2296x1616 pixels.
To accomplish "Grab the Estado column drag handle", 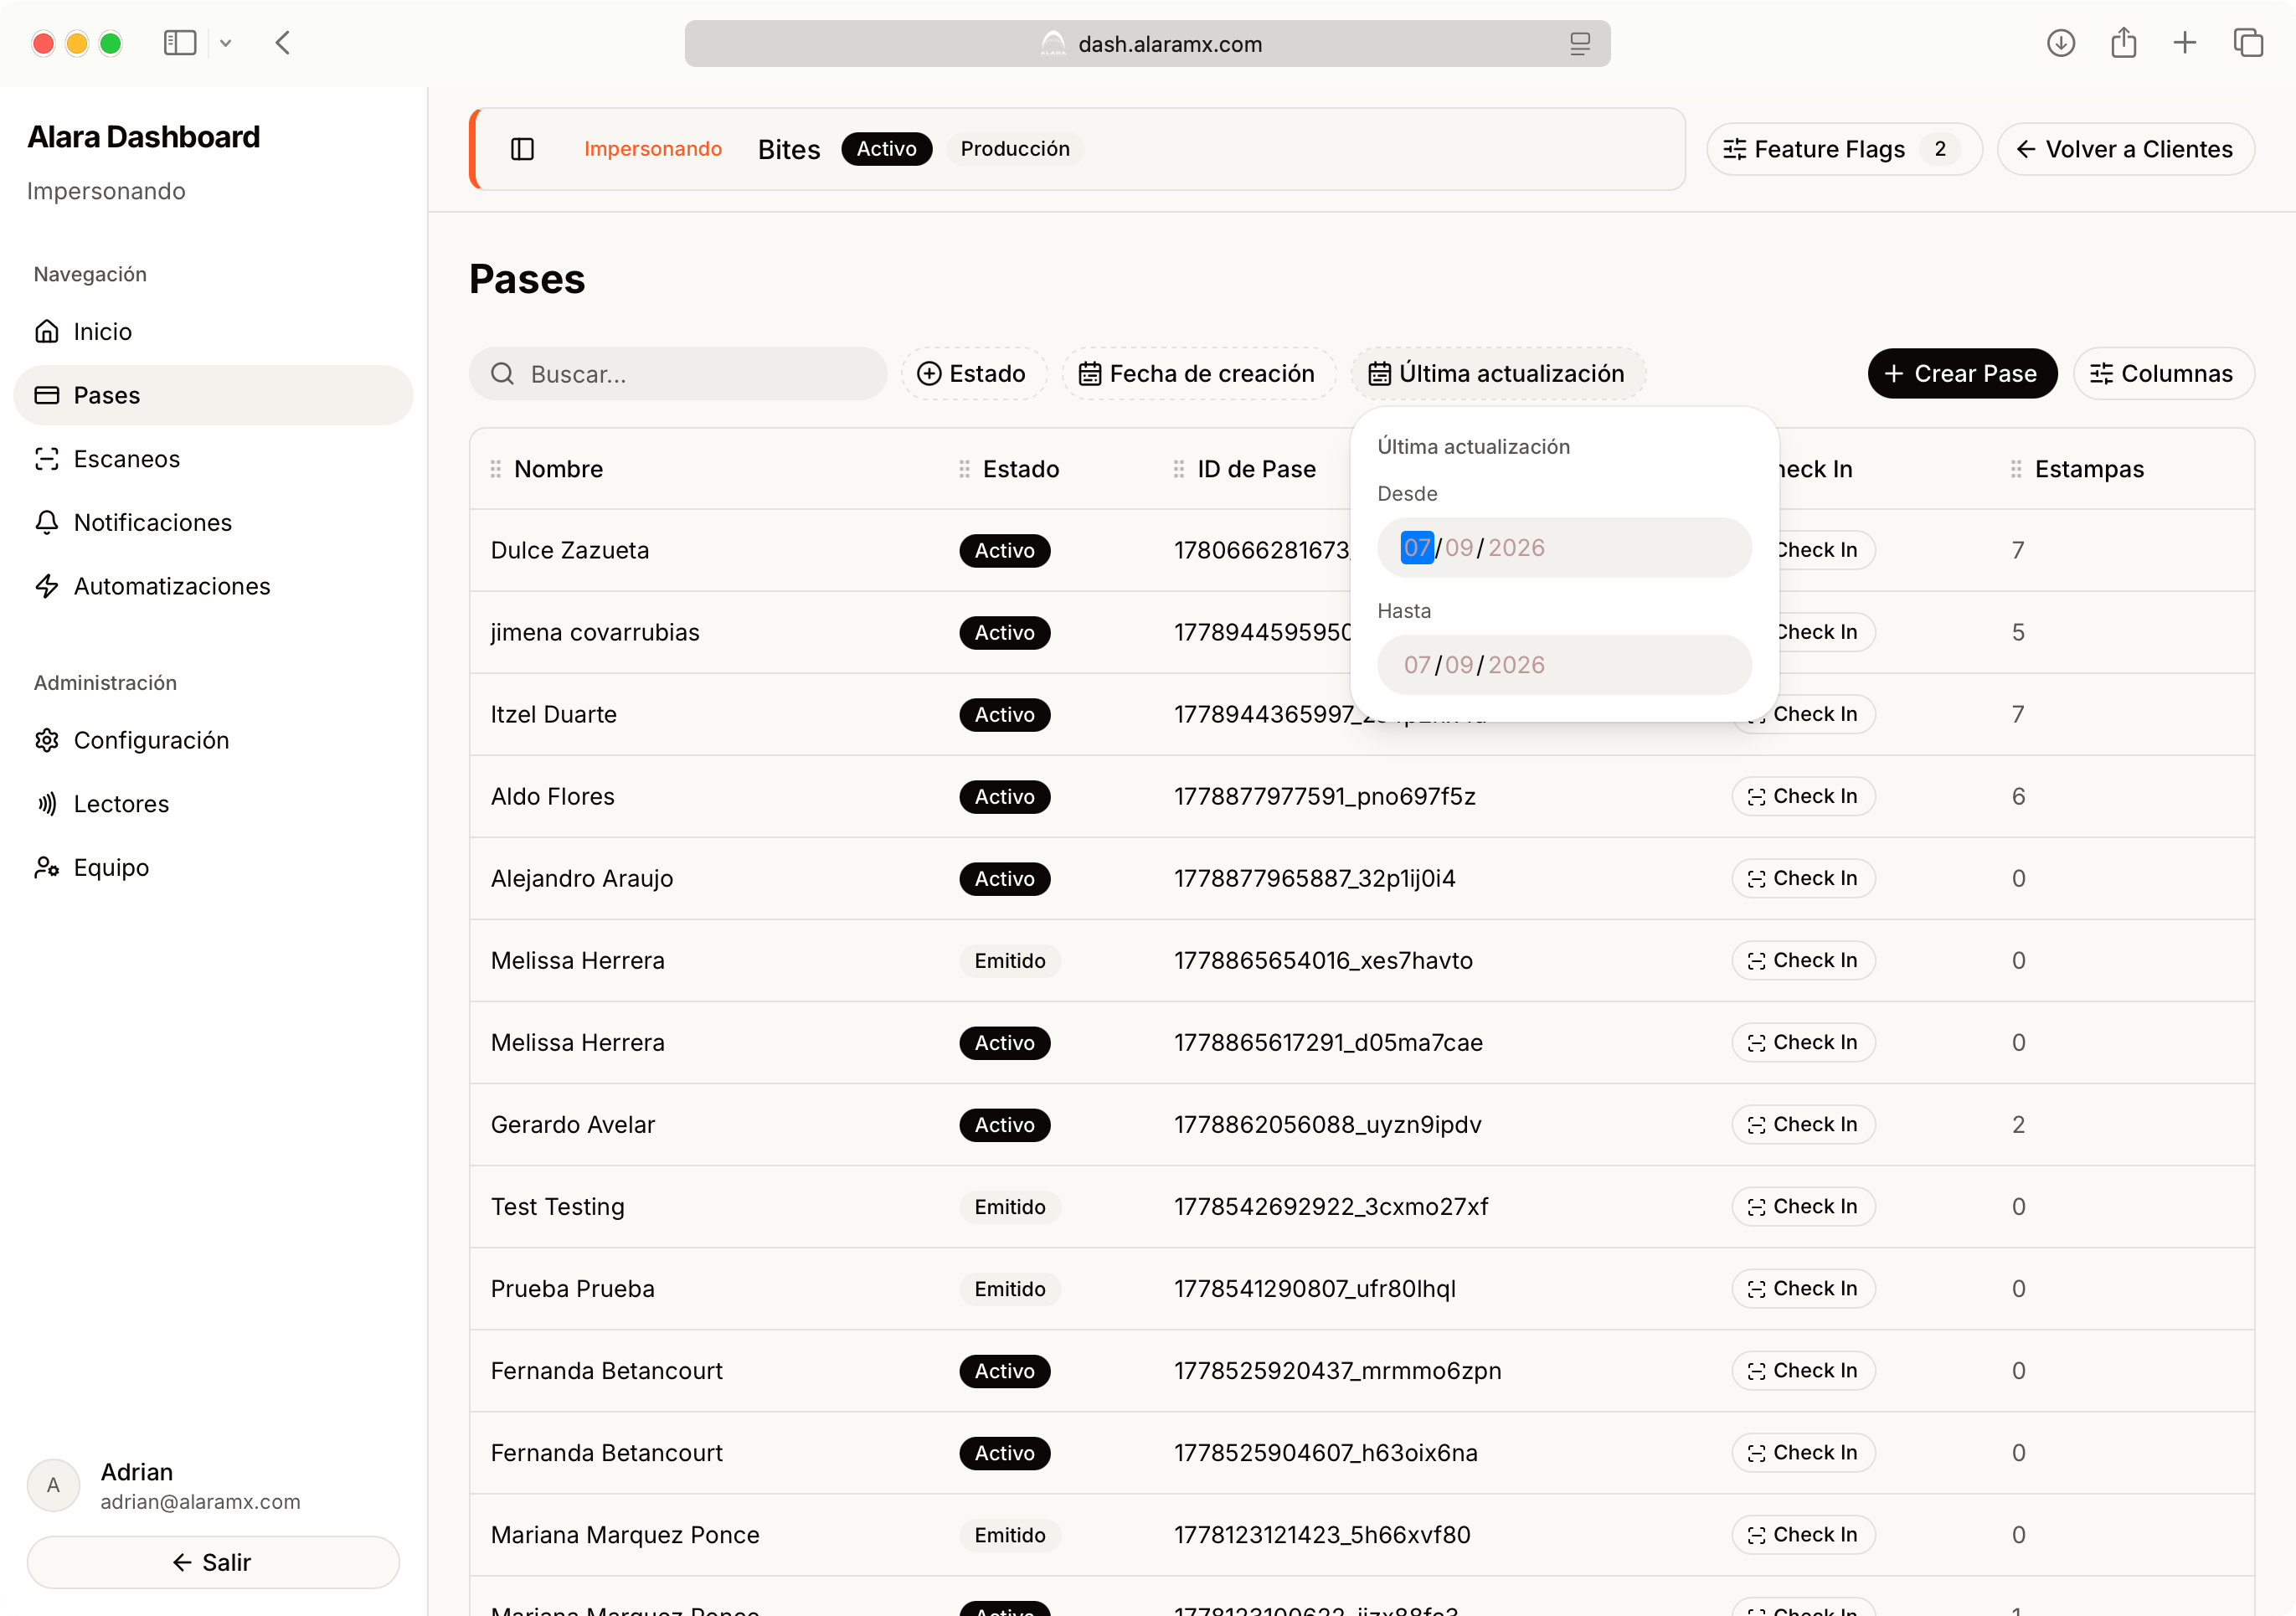I will pos(964,469).
